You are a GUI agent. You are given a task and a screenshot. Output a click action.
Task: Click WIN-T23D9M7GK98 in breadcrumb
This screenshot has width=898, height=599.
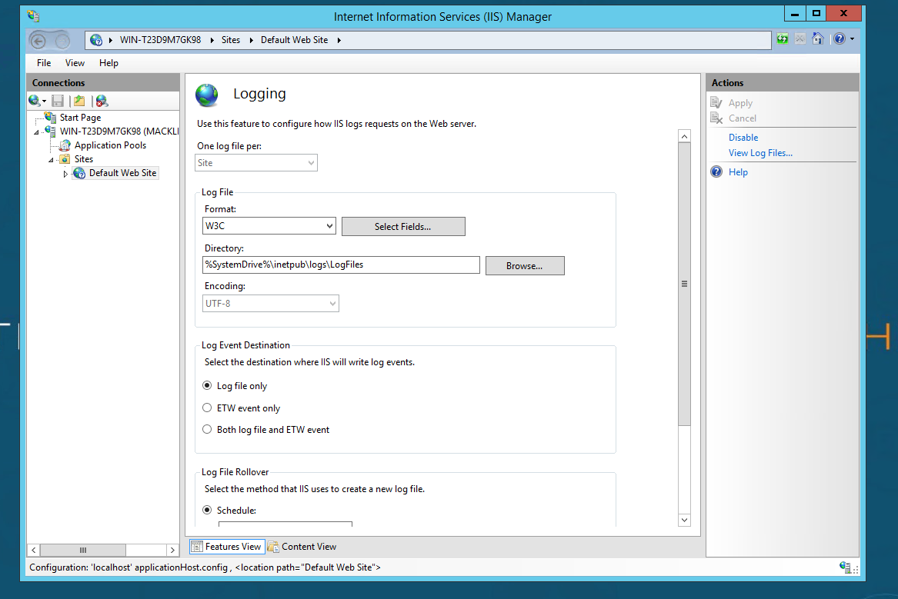coord(160,40)
